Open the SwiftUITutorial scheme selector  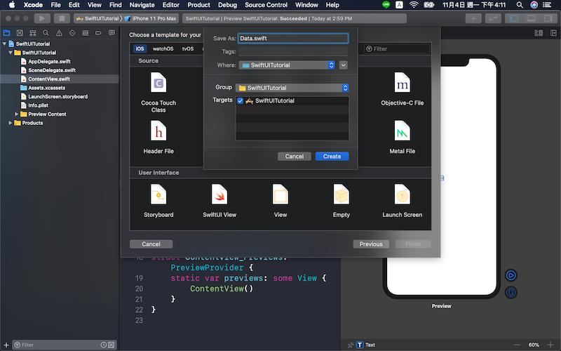[x=97, y=18]
